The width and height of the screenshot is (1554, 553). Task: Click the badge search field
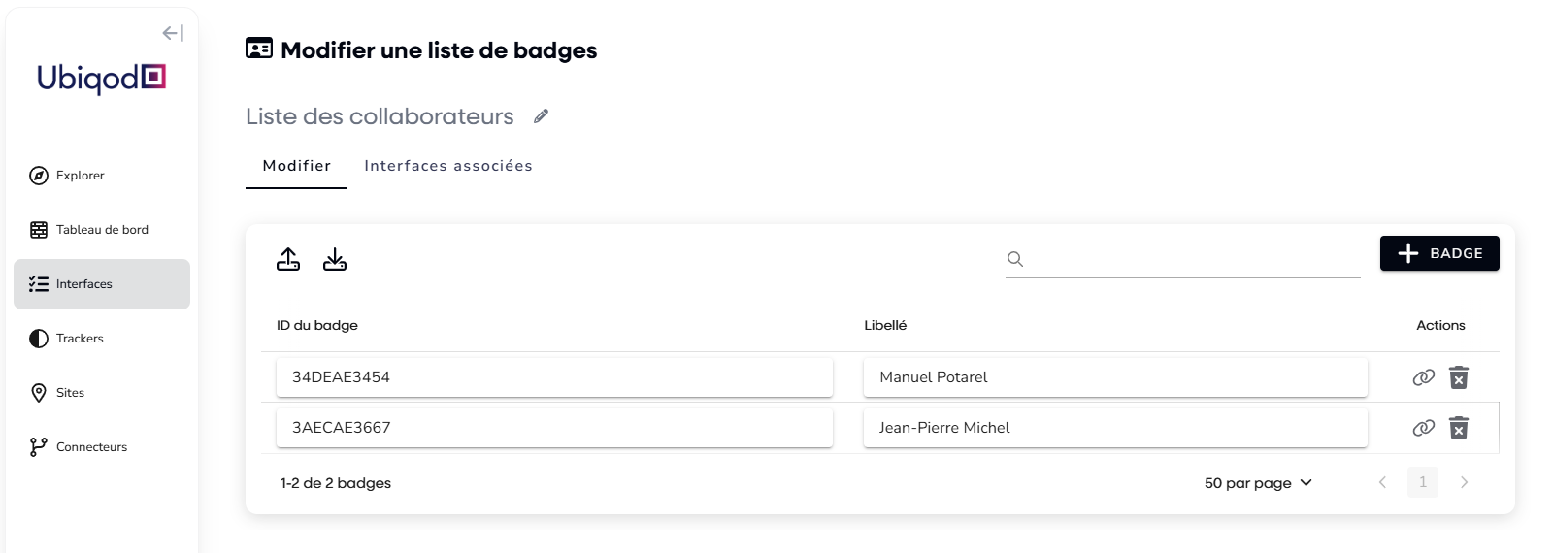(x=1192, y=259)
